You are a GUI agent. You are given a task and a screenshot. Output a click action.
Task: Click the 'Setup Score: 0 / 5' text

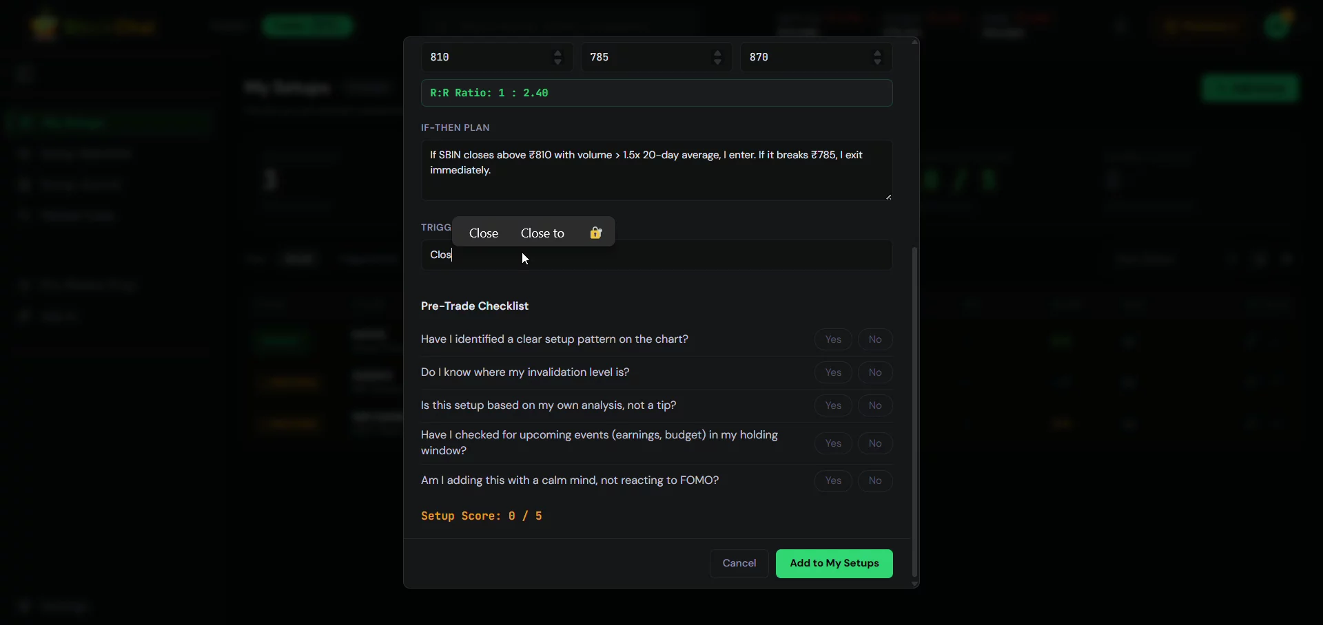tap(482, 516)
